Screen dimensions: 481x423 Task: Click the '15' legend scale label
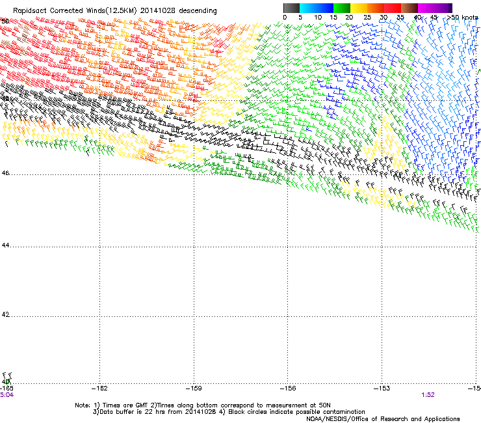(x=333, y=18)
